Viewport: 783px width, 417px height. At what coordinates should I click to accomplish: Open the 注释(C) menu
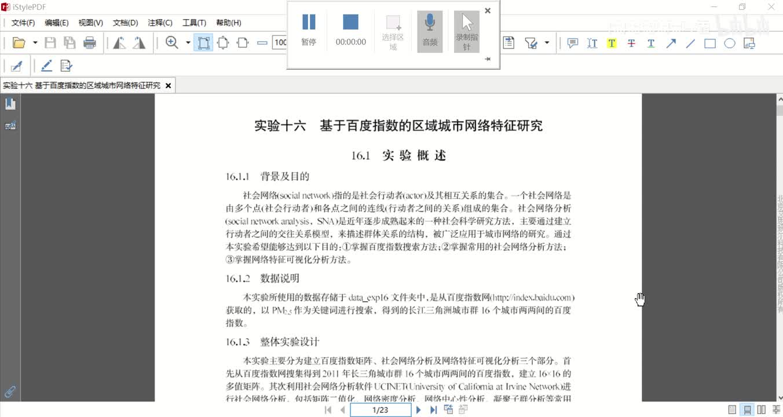coord(160,23)
